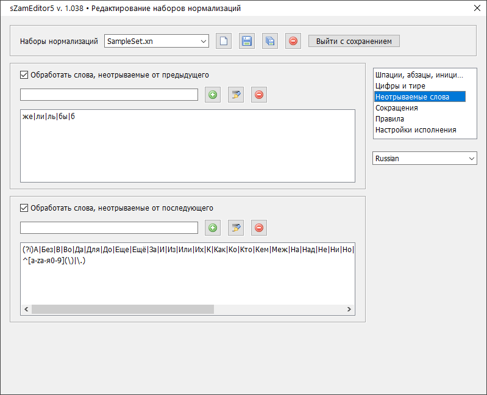Toggle 'Обработать слова, неотрываемые от последующего' checkbox
Screen dimensions: 487x395
coord(24,208)
